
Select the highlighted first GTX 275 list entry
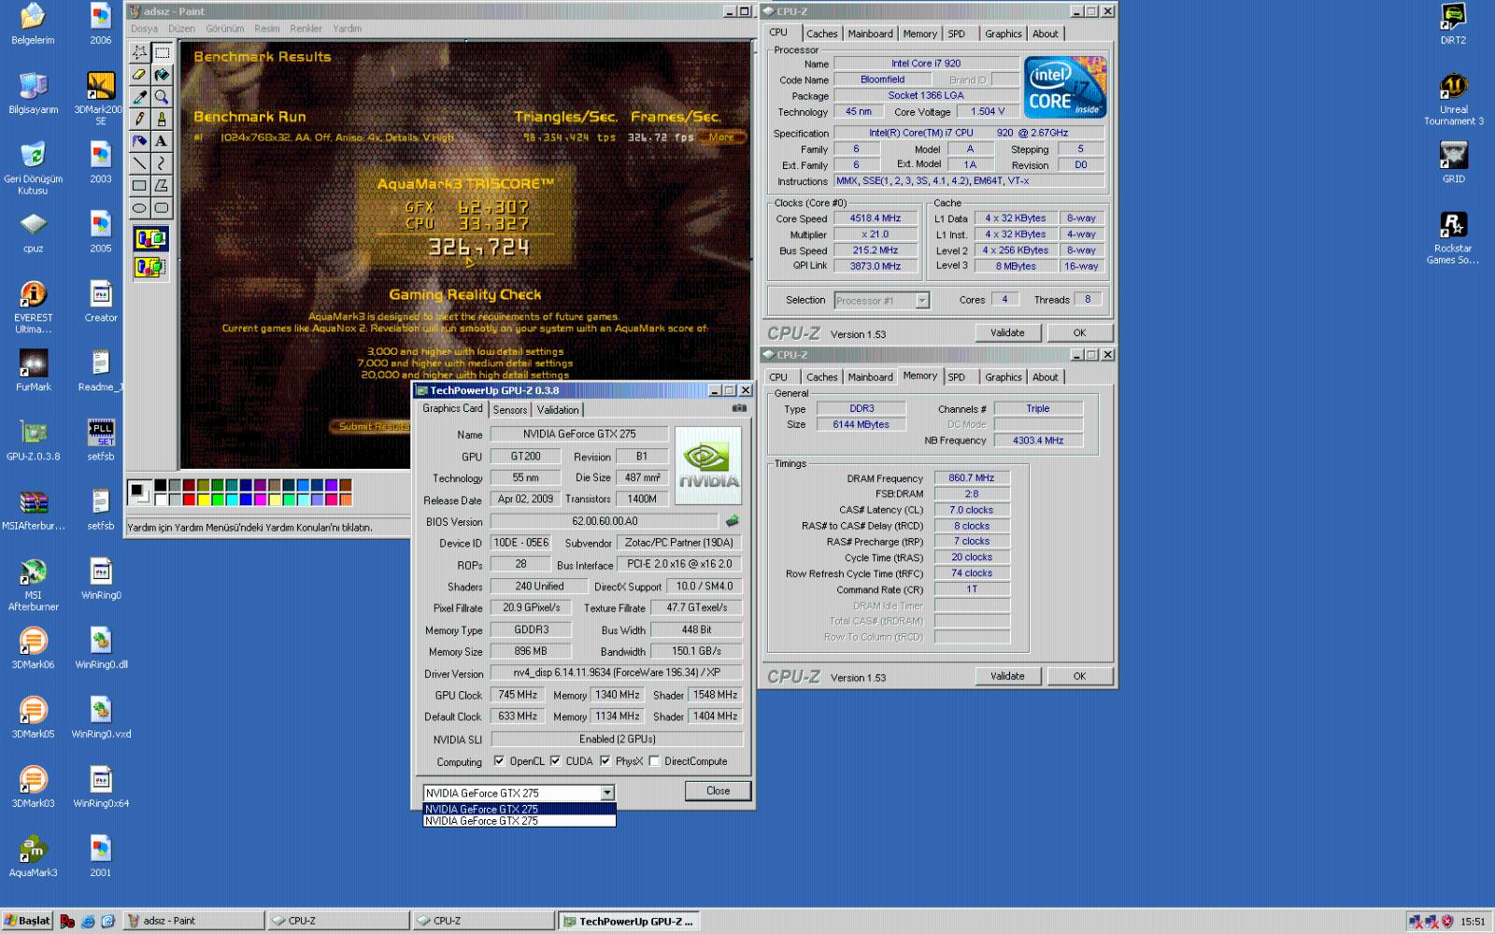520,809
